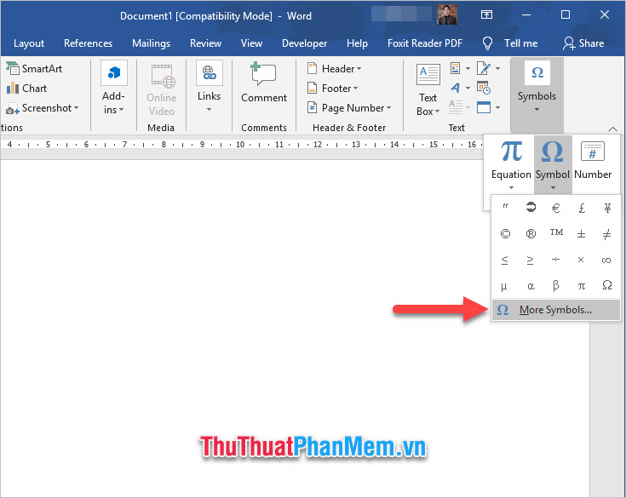626x498 pixels.
Task: Insert the alpha symbol
Action: [x=531, y=286]
